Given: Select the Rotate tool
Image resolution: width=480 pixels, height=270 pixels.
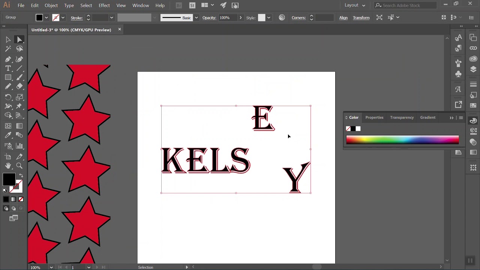Looking at the screenshot, I should 8,97.
